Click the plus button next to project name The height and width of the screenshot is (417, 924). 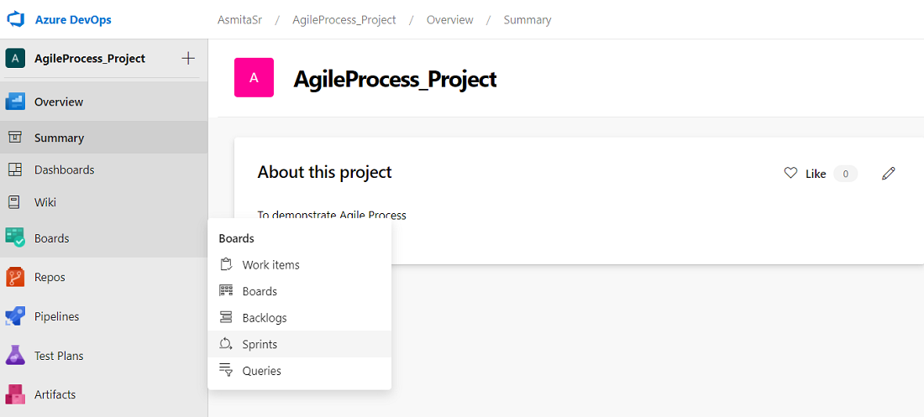(x=188, y=58)
